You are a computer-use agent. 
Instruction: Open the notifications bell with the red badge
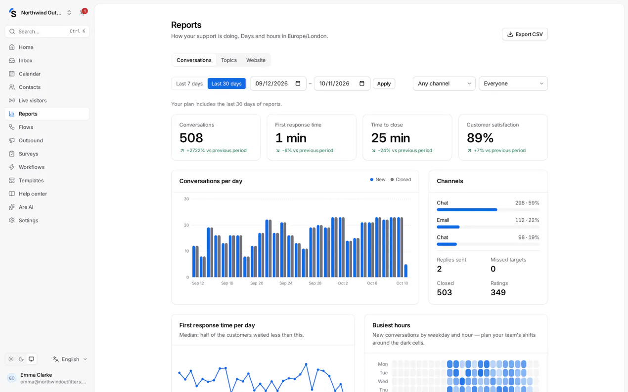pos(83,12)
